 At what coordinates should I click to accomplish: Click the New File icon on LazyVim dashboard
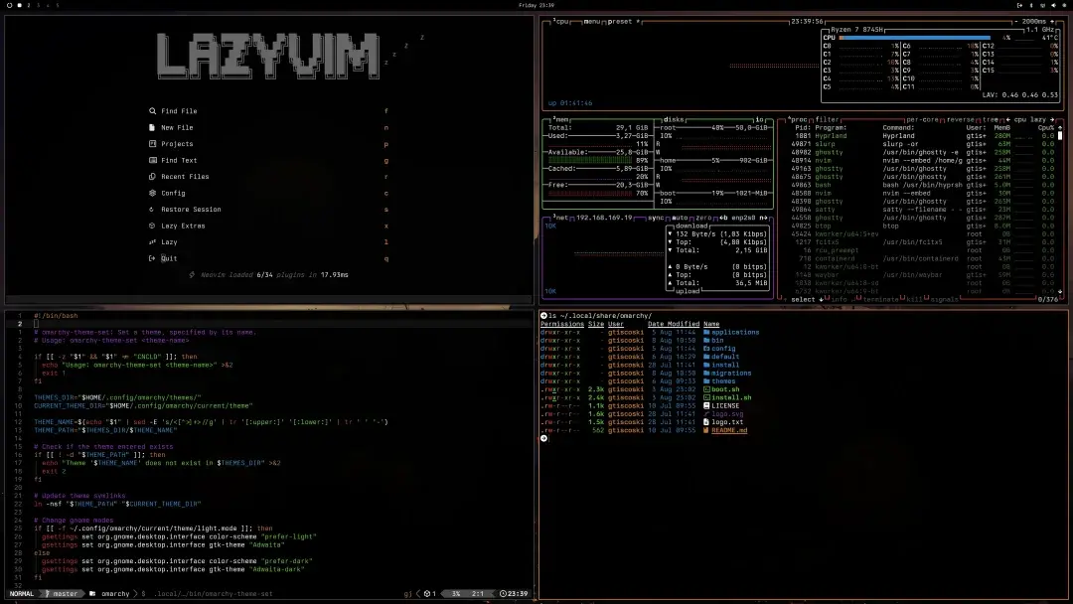(x=151, y=127)
